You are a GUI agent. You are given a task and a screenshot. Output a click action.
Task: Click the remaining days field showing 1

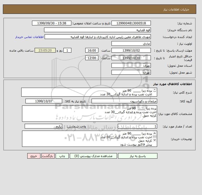pyautogui.click(x=67, y=51)
